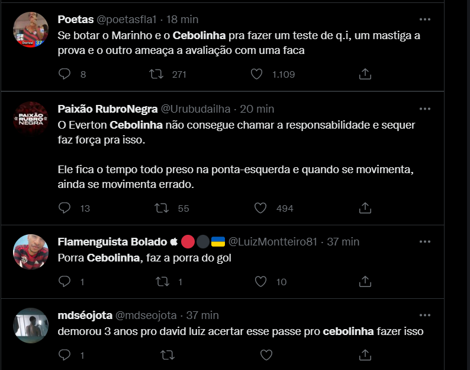This screenshot has height=370, width=470.
Task: Share the Poetas tweet
Action: (365, 74)
